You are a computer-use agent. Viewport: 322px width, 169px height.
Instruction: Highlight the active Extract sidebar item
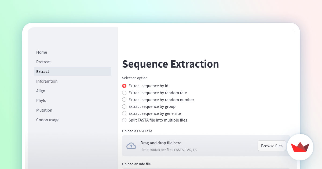[x=42, y=71]
